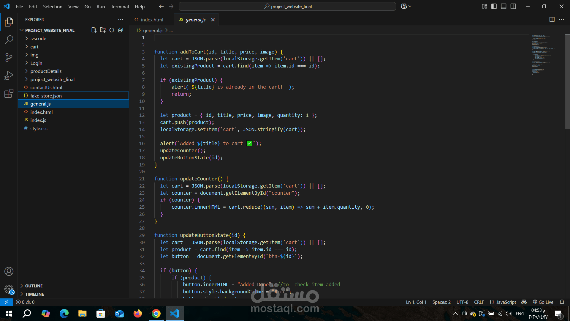Switch to the index.html tab
Image resolution: width=570 pixels, height=321 pixels.
click(x=152, y=19)
